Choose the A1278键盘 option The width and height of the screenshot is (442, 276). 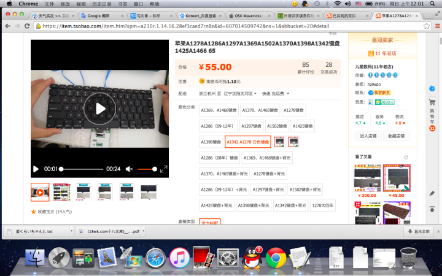(293, 110)
